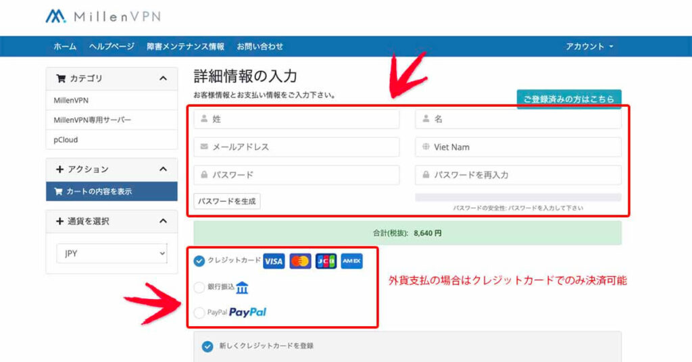Focus the パスワードを再入力 field
Screen dimensions: 692x362
click(x=518, y=175)
